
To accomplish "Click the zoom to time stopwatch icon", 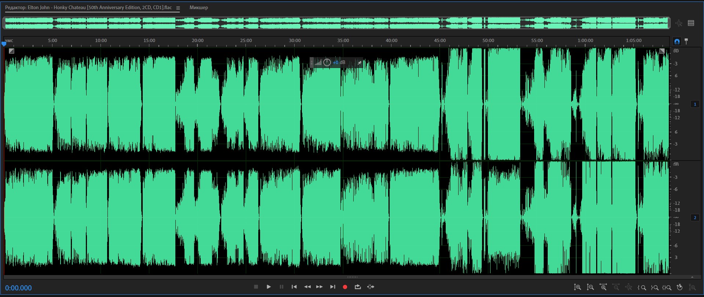I will click(x=679, y=287).
